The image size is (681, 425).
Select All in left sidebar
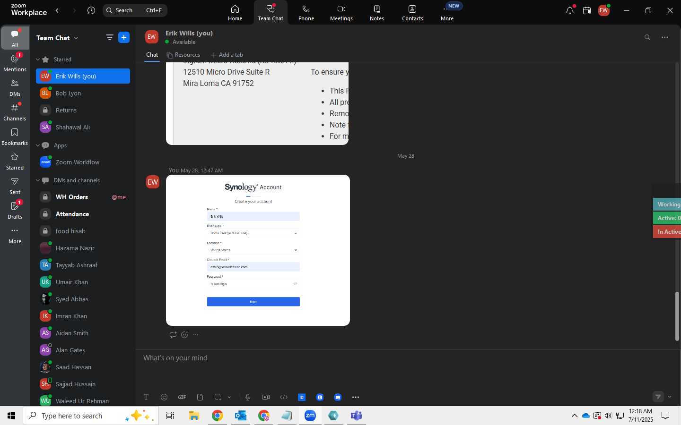(15, 38)
